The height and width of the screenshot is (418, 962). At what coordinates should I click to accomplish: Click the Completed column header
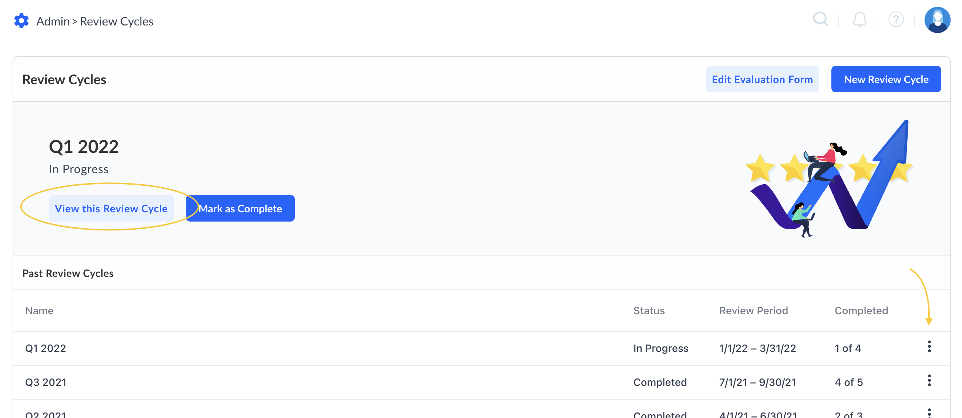[x=861, y=311]
